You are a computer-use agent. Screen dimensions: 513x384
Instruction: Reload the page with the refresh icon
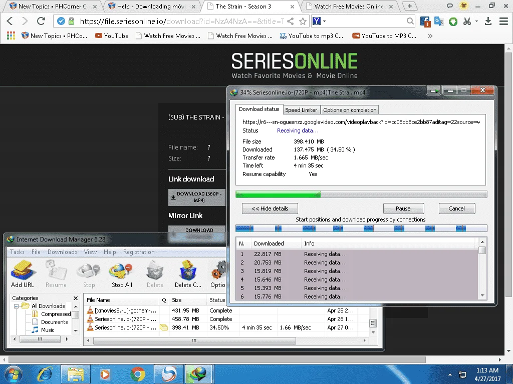[x=41, y=21]
